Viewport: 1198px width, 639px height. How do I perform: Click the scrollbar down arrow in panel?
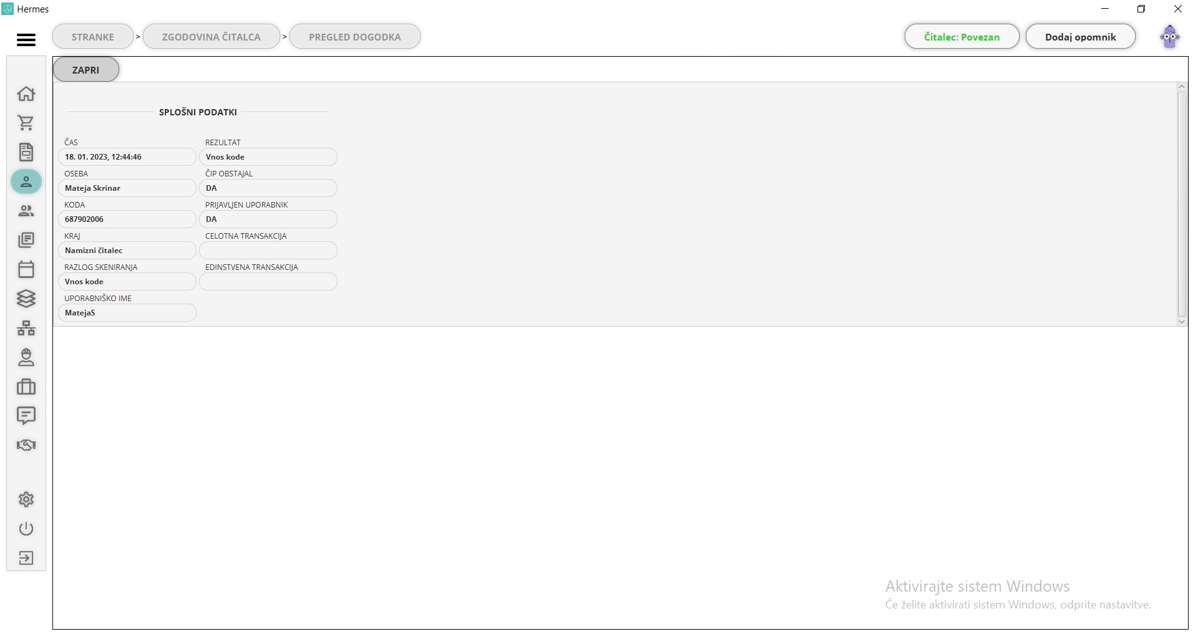[x=1182, y=322]
